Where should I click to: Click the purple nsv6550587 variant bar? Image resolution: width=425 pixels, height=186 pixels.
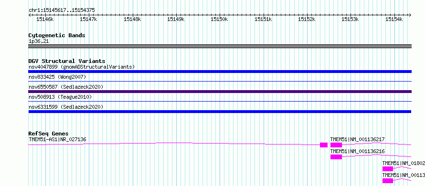pos(220,92)
